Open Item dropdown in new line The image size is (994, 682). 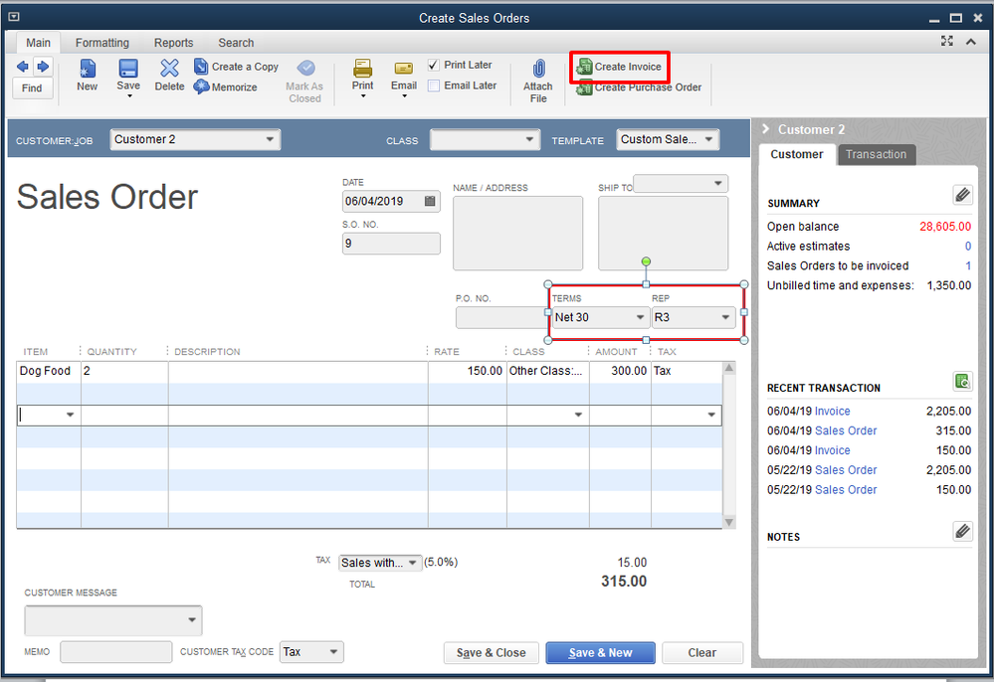(x=70, y=415)
